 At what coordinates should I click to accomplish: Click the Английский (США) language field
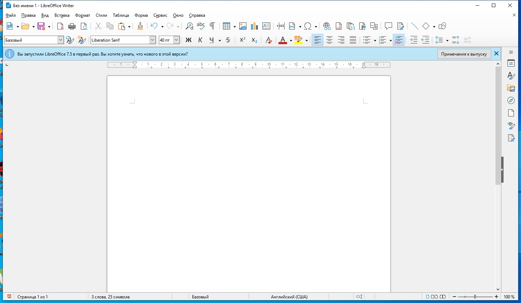click(x=289, y=297)
